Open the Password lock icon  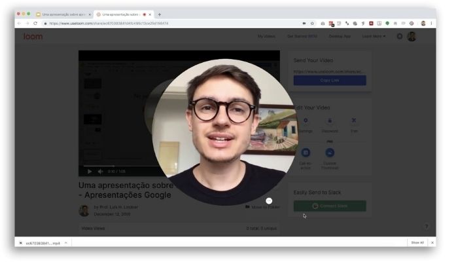click(330, 121)
